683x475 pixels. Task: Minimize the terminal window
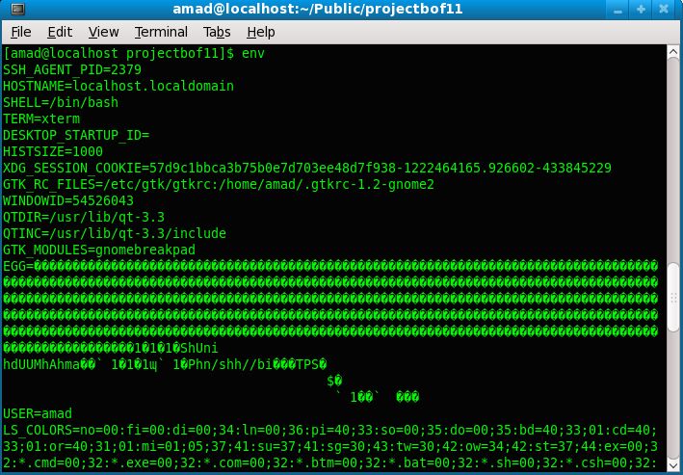coord(617,9)
